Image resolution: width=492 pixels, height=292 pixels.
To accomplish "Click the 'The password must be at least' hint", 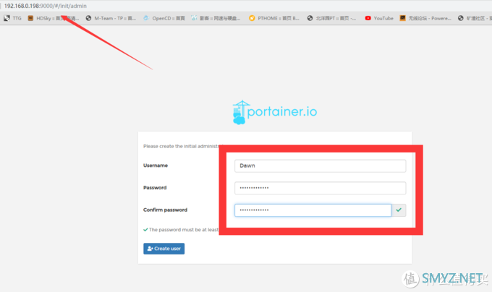I will (184, 230).
